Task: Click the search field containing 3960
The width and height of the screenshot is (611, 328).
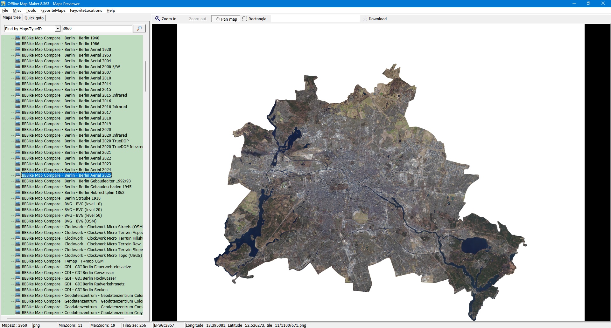Action: (x=96, y=29)
